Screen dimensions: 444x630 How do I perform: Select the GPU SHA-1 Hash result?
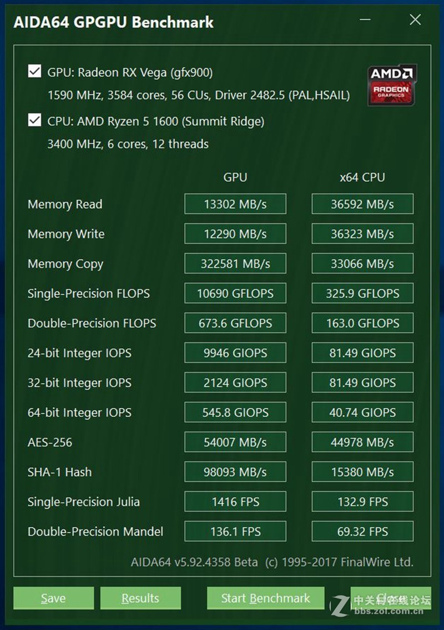coord(235,472)
